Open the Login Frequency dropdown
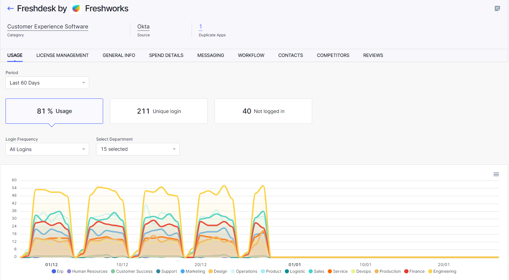This screenshot has width=509, height=280. (x=47, y=149)
